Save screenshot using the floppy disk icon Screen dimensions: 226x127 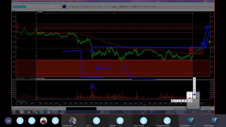pos(188,101)
